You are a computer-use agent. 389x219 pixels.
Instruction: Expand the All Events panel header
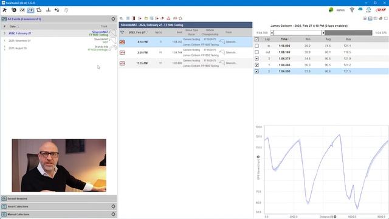[58, 19]
